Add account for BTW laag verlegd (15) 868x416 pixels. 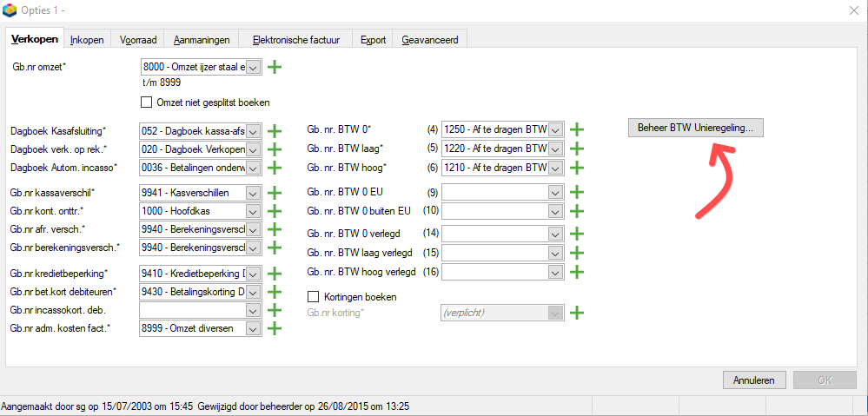tap(577, 253)
